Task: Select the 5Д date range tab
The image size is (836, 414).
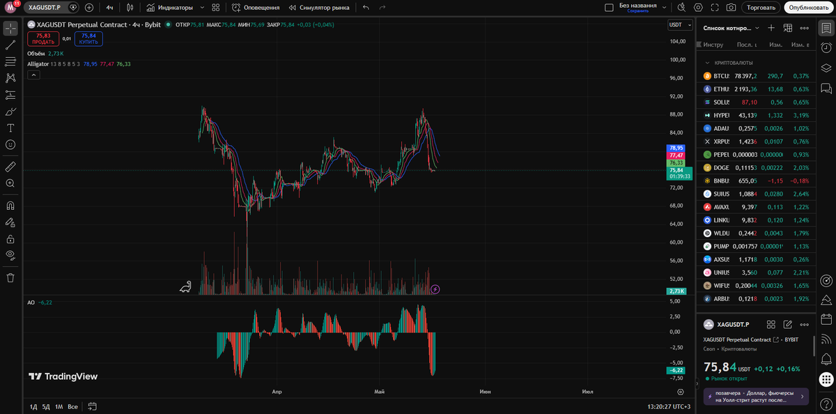Action: [46, 406]
